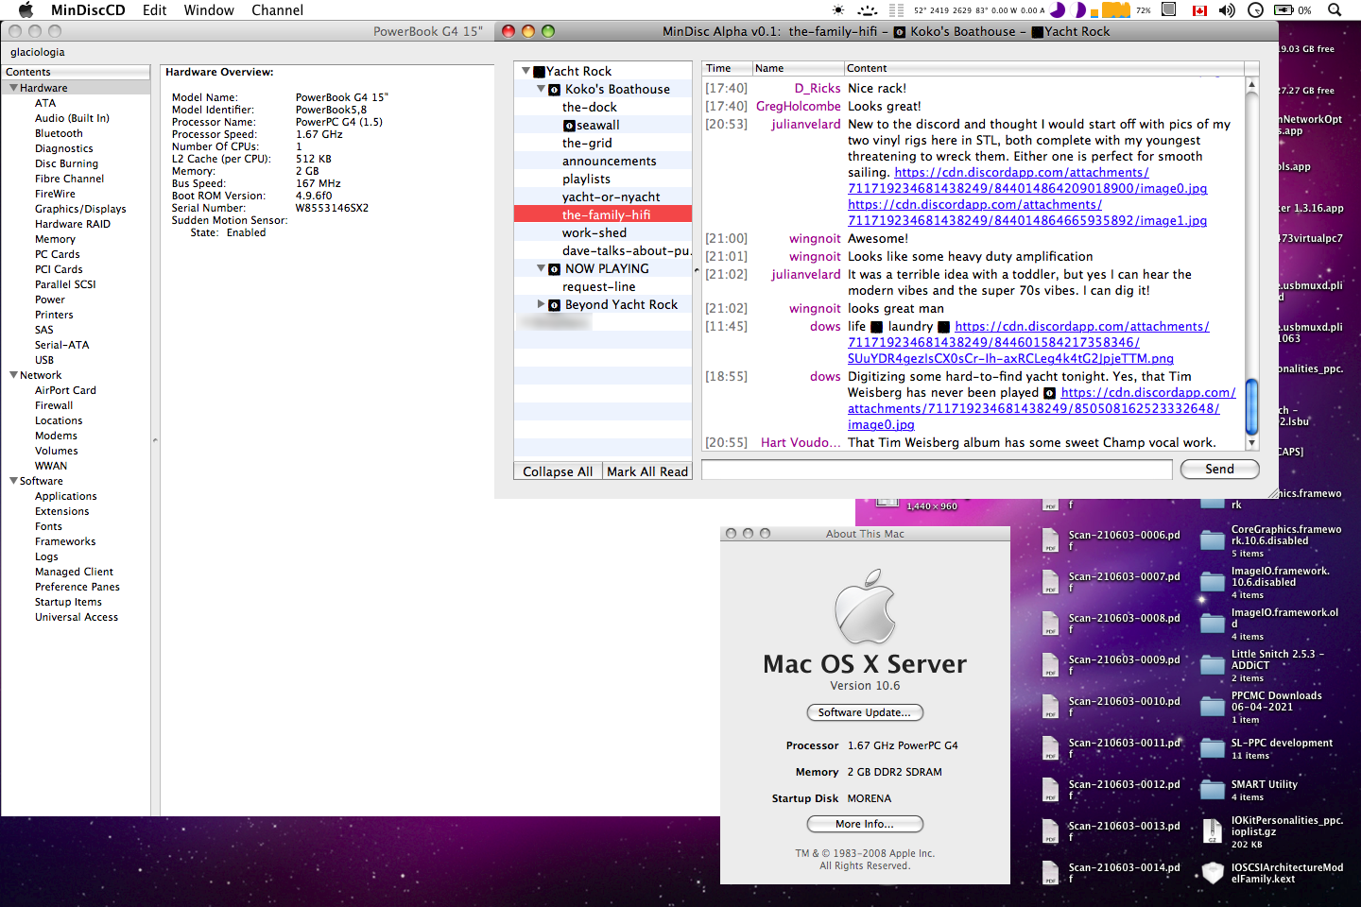Select the Little Snitch 2.5.3 folder icon
This screenshot has width=1361, height=907.
(x=1213, y=665)
